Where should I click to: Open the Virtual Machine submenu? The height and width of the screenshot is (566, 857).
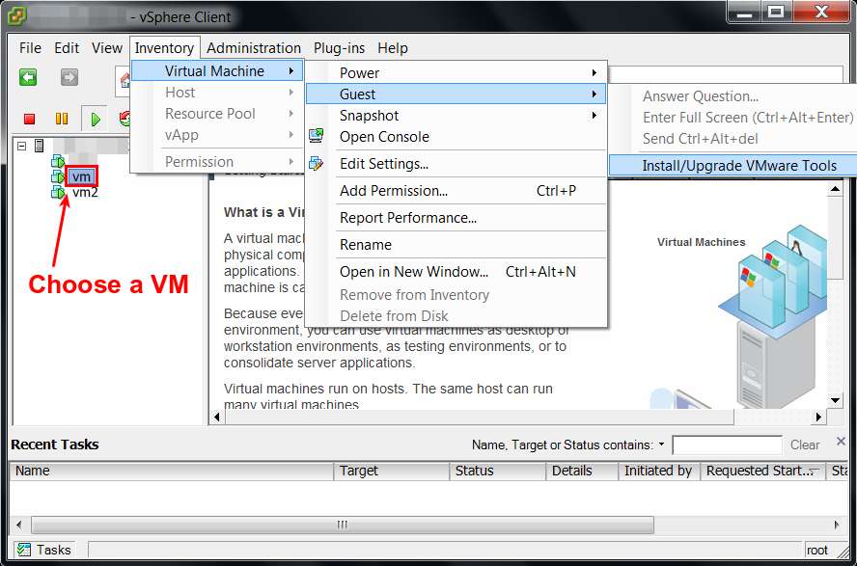[217, 71]
